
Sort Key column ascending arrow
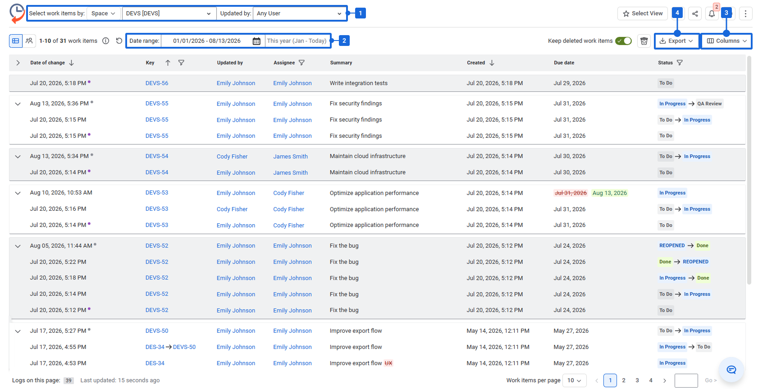click(168, 63)
